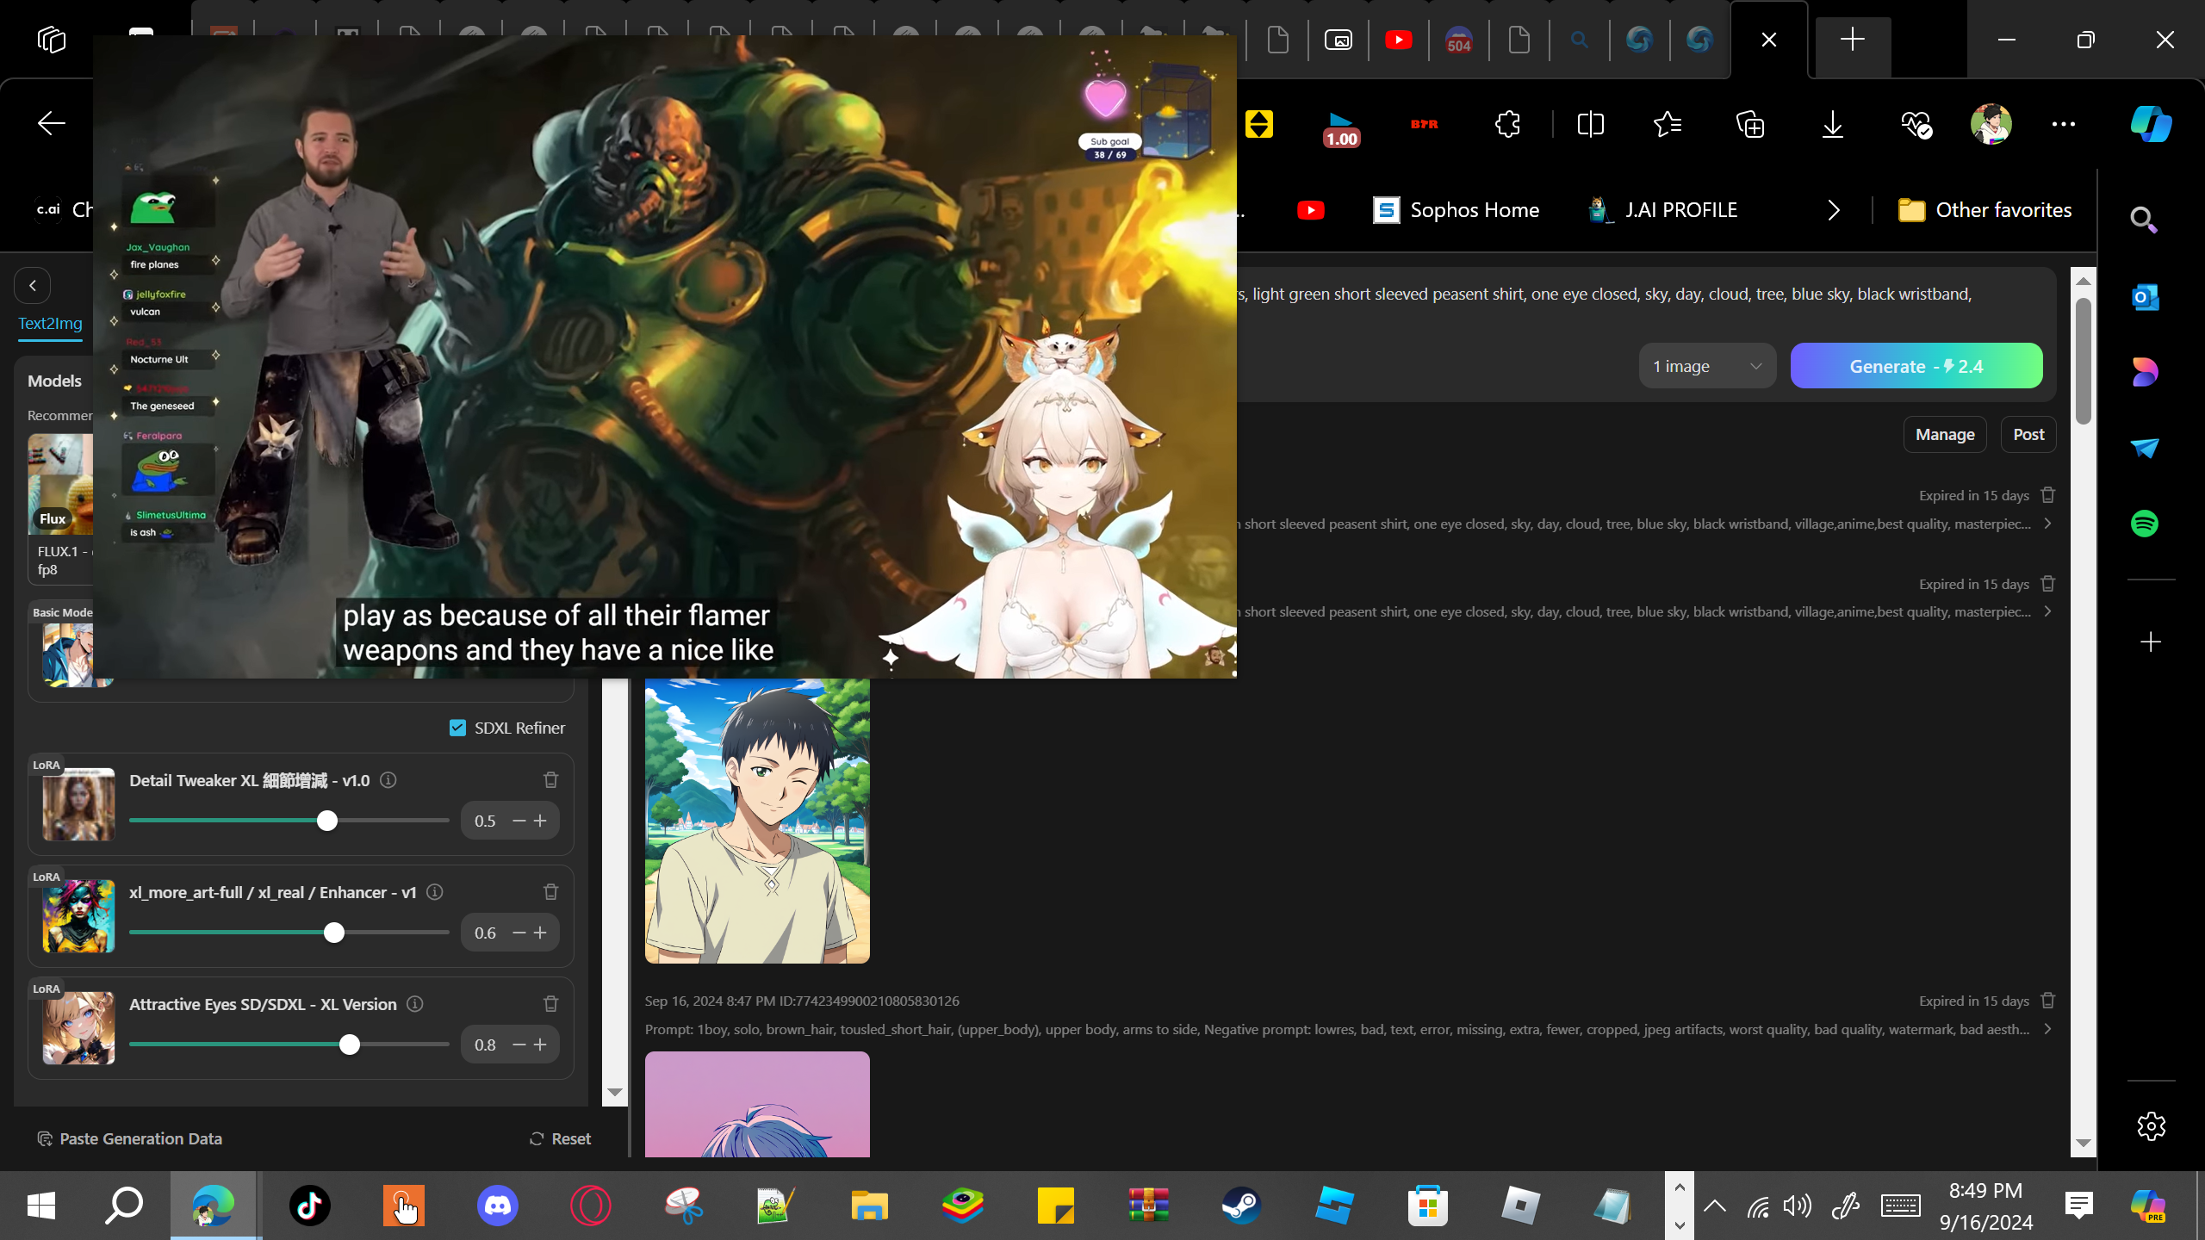Viewport: 2205px width, 1240px height.
Task: Increase Detail Tweaker XL weight with plus
Action: coord(540,821)
